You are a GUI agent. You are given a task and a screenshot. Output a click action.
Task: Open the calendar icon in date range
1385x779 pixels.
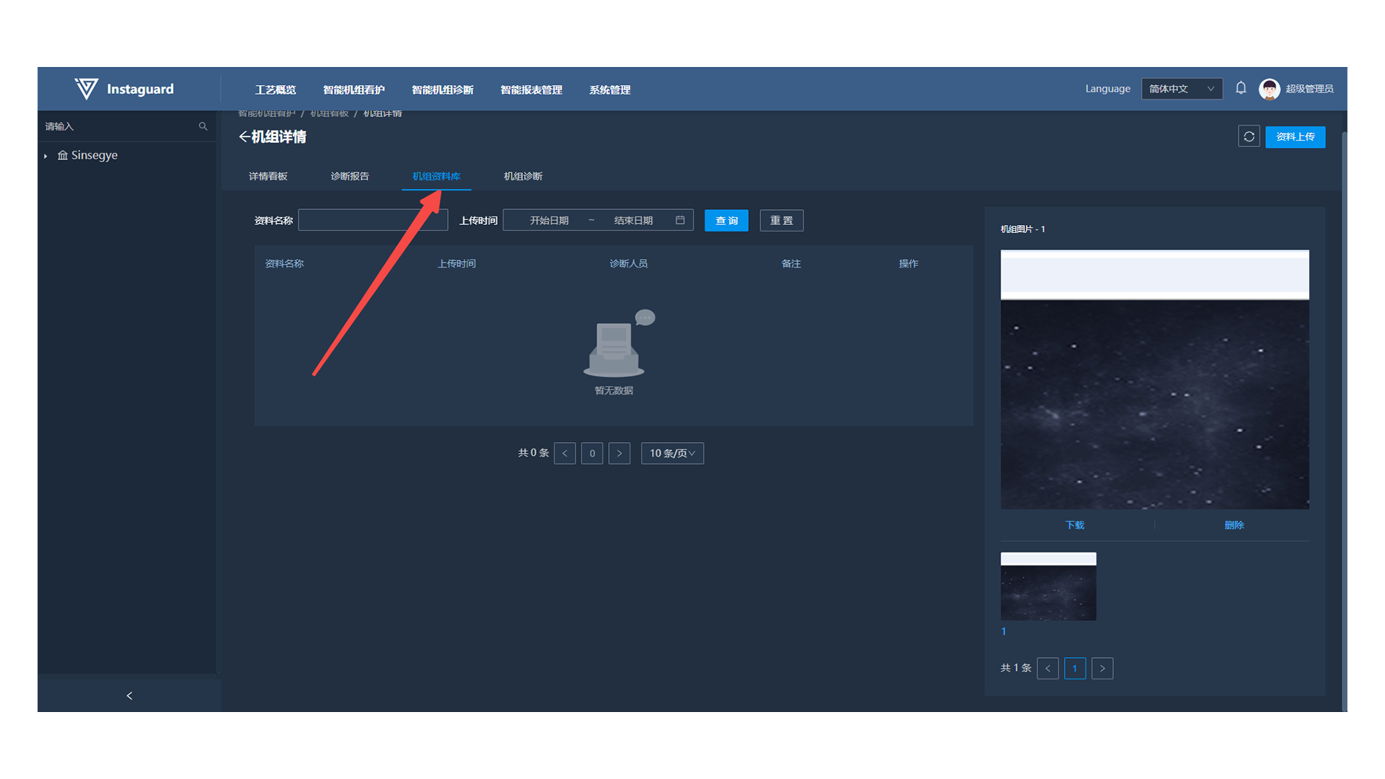click(680, 220)
